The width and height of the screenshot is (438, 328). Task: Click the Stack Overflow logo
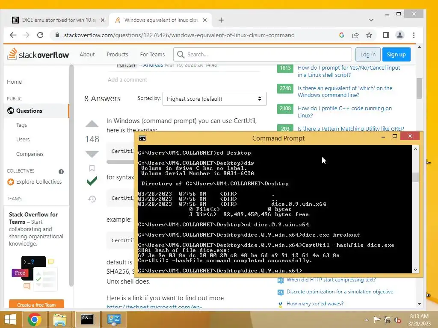point(38,54)
